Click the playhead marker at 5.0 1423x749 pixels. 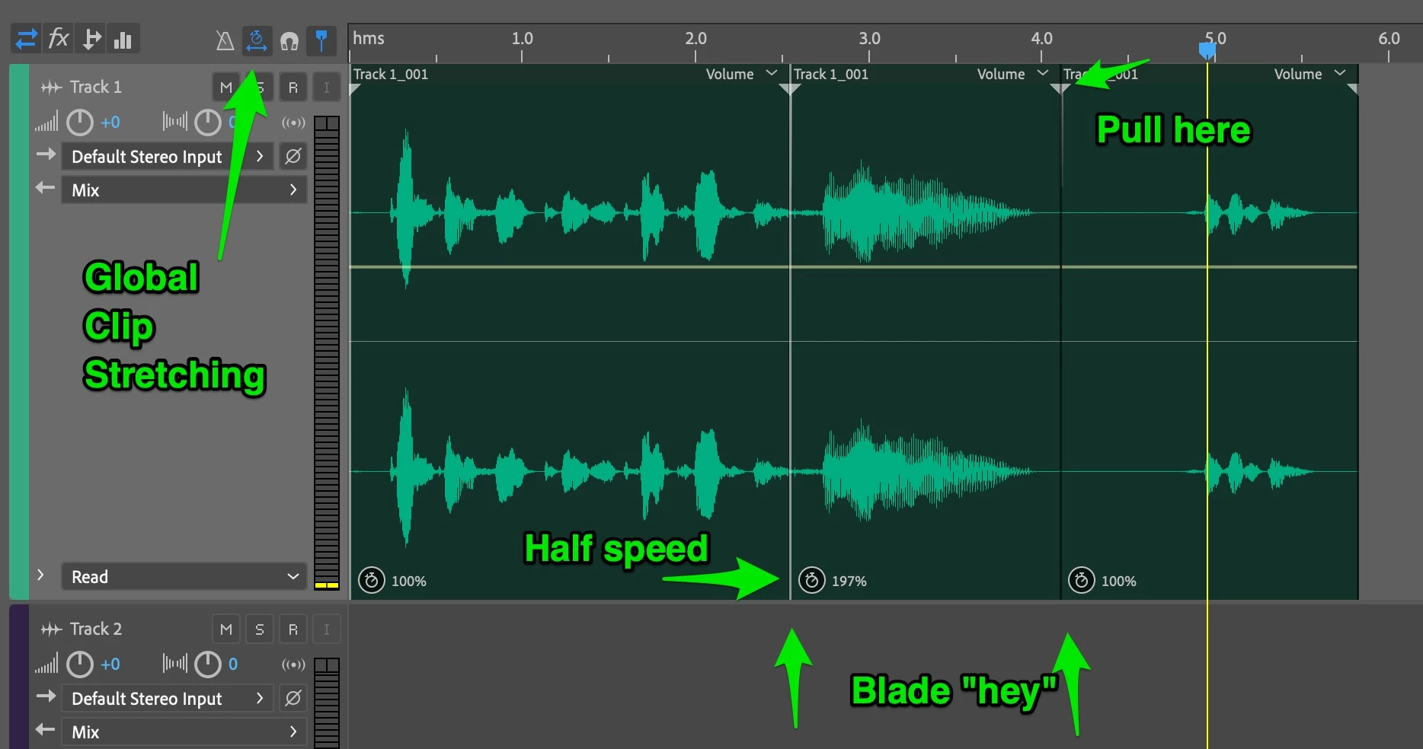click(1207, 51)
